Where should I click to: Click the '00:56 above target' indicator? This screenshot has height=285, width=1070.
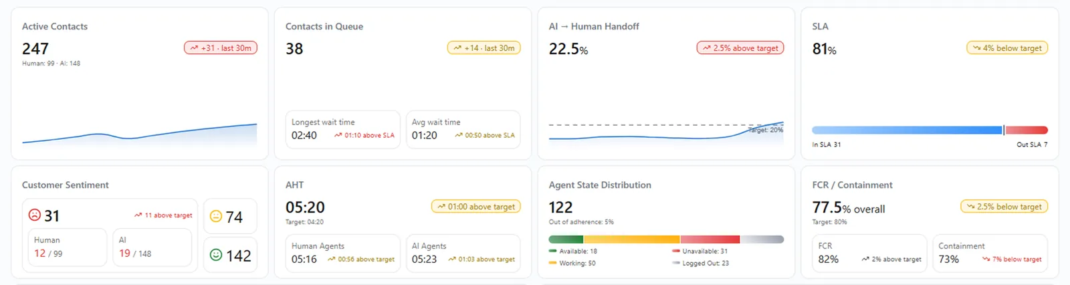point(361,260)
